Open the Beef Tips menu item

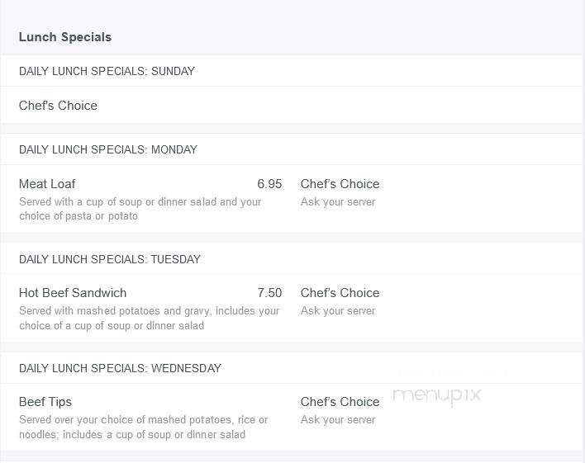(45, 401)
